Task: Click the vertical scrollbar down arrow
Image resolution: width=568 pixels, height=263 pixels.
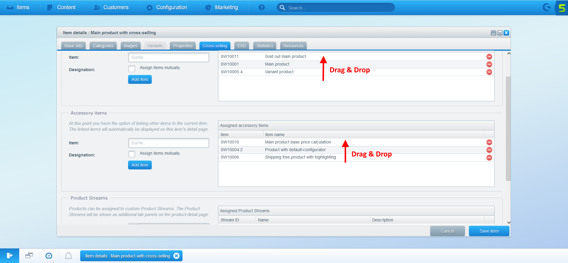Action: coord(509,223)
